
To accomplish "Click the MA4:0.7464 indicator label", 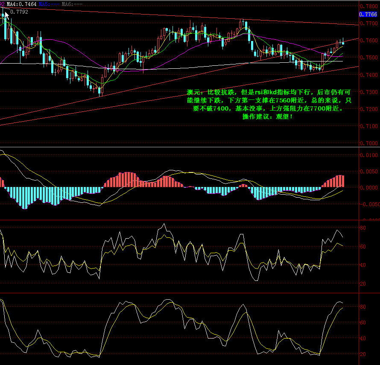I will (x=22, y=4).
